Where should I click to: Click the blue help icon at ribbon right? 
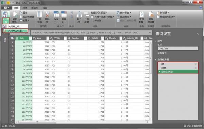(201, 8)
